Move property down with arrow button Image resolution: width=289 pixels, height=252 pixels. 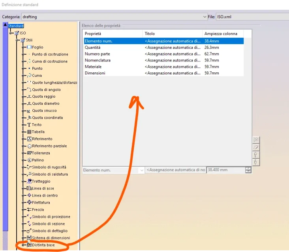click(x=255, y=162)
